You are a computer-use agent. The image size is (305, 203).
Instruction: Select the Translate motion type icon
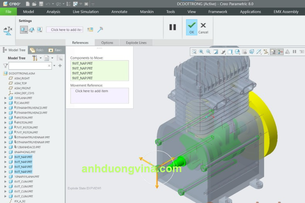coord(23,30)
